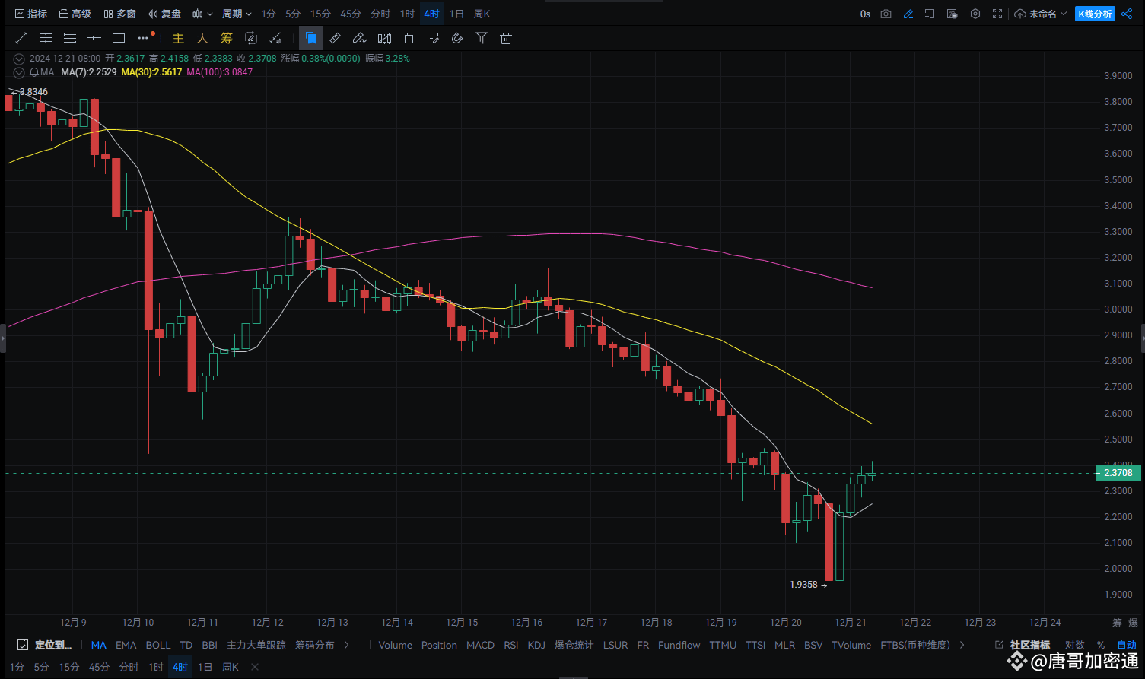Expand more sub-indicators after FTBS
Viewport: 1145px width, 679px height.
coord(962,645)
